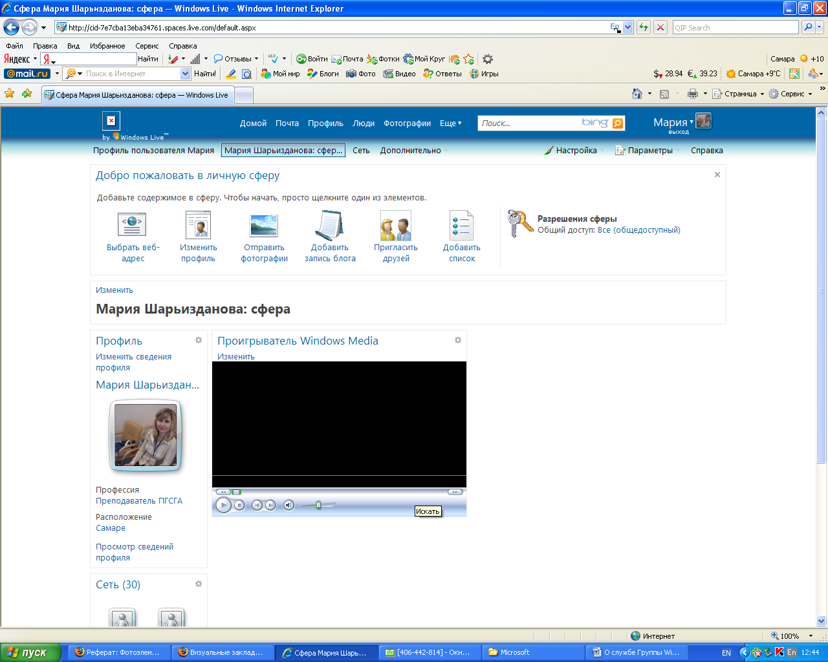This screenshot has width=828, height=662.
Task: Expand the 'Еще' menu in the Windows Live header
Action: (x=451, y=123)
